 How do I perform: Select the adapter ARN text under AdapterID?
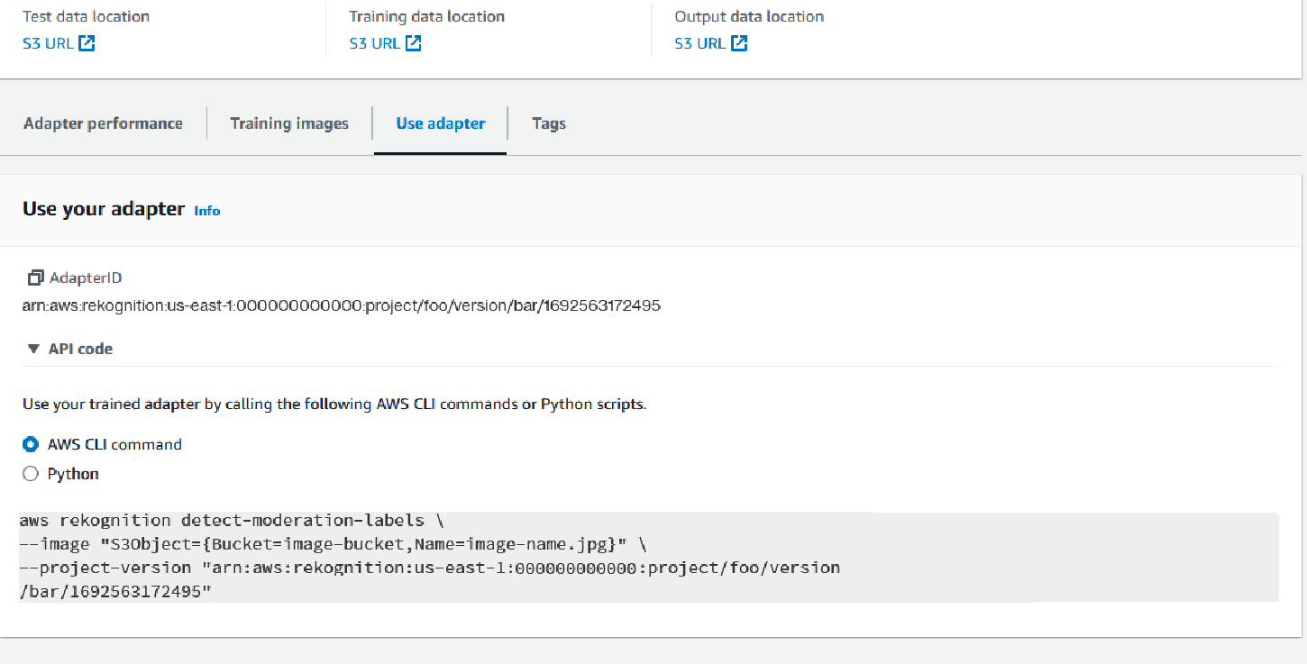(x=341, y=305)
